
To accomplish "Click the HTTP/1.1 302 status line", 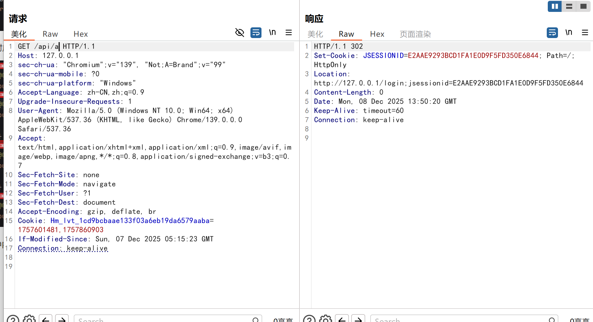I will (x=338, y=47).
